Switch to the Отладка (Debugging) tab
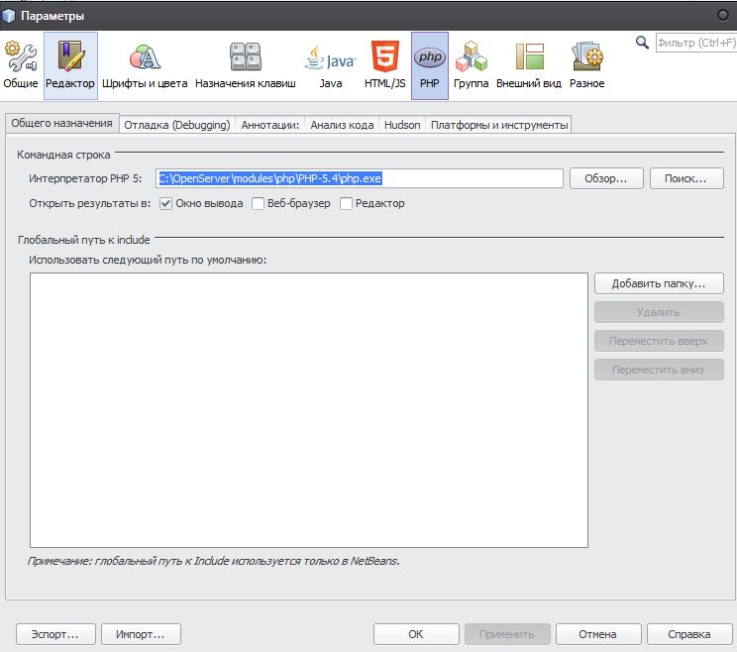737x652 pixels. coord(177,125)
